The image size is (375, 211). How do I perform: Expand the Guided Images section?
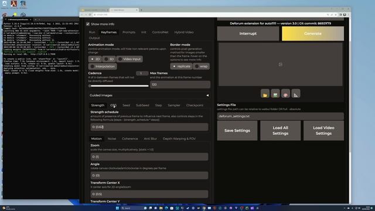[149, 95]
